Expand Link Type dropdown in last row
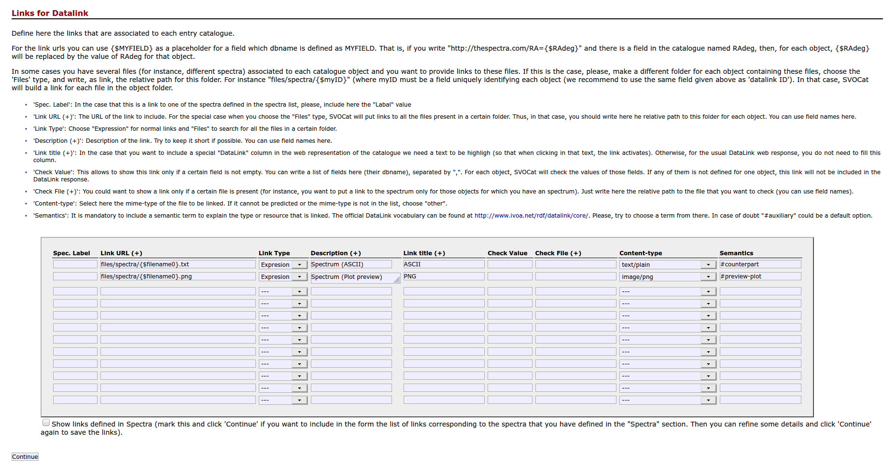 pyautogui.click(x=283, y=400)
